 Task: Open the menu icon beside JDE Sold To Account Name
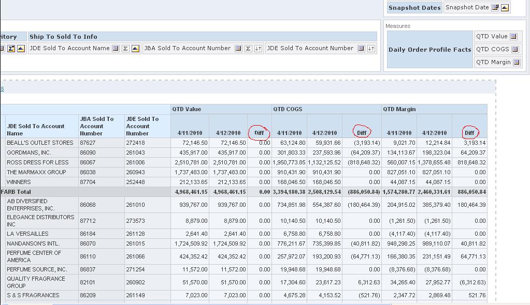[114, 48]
